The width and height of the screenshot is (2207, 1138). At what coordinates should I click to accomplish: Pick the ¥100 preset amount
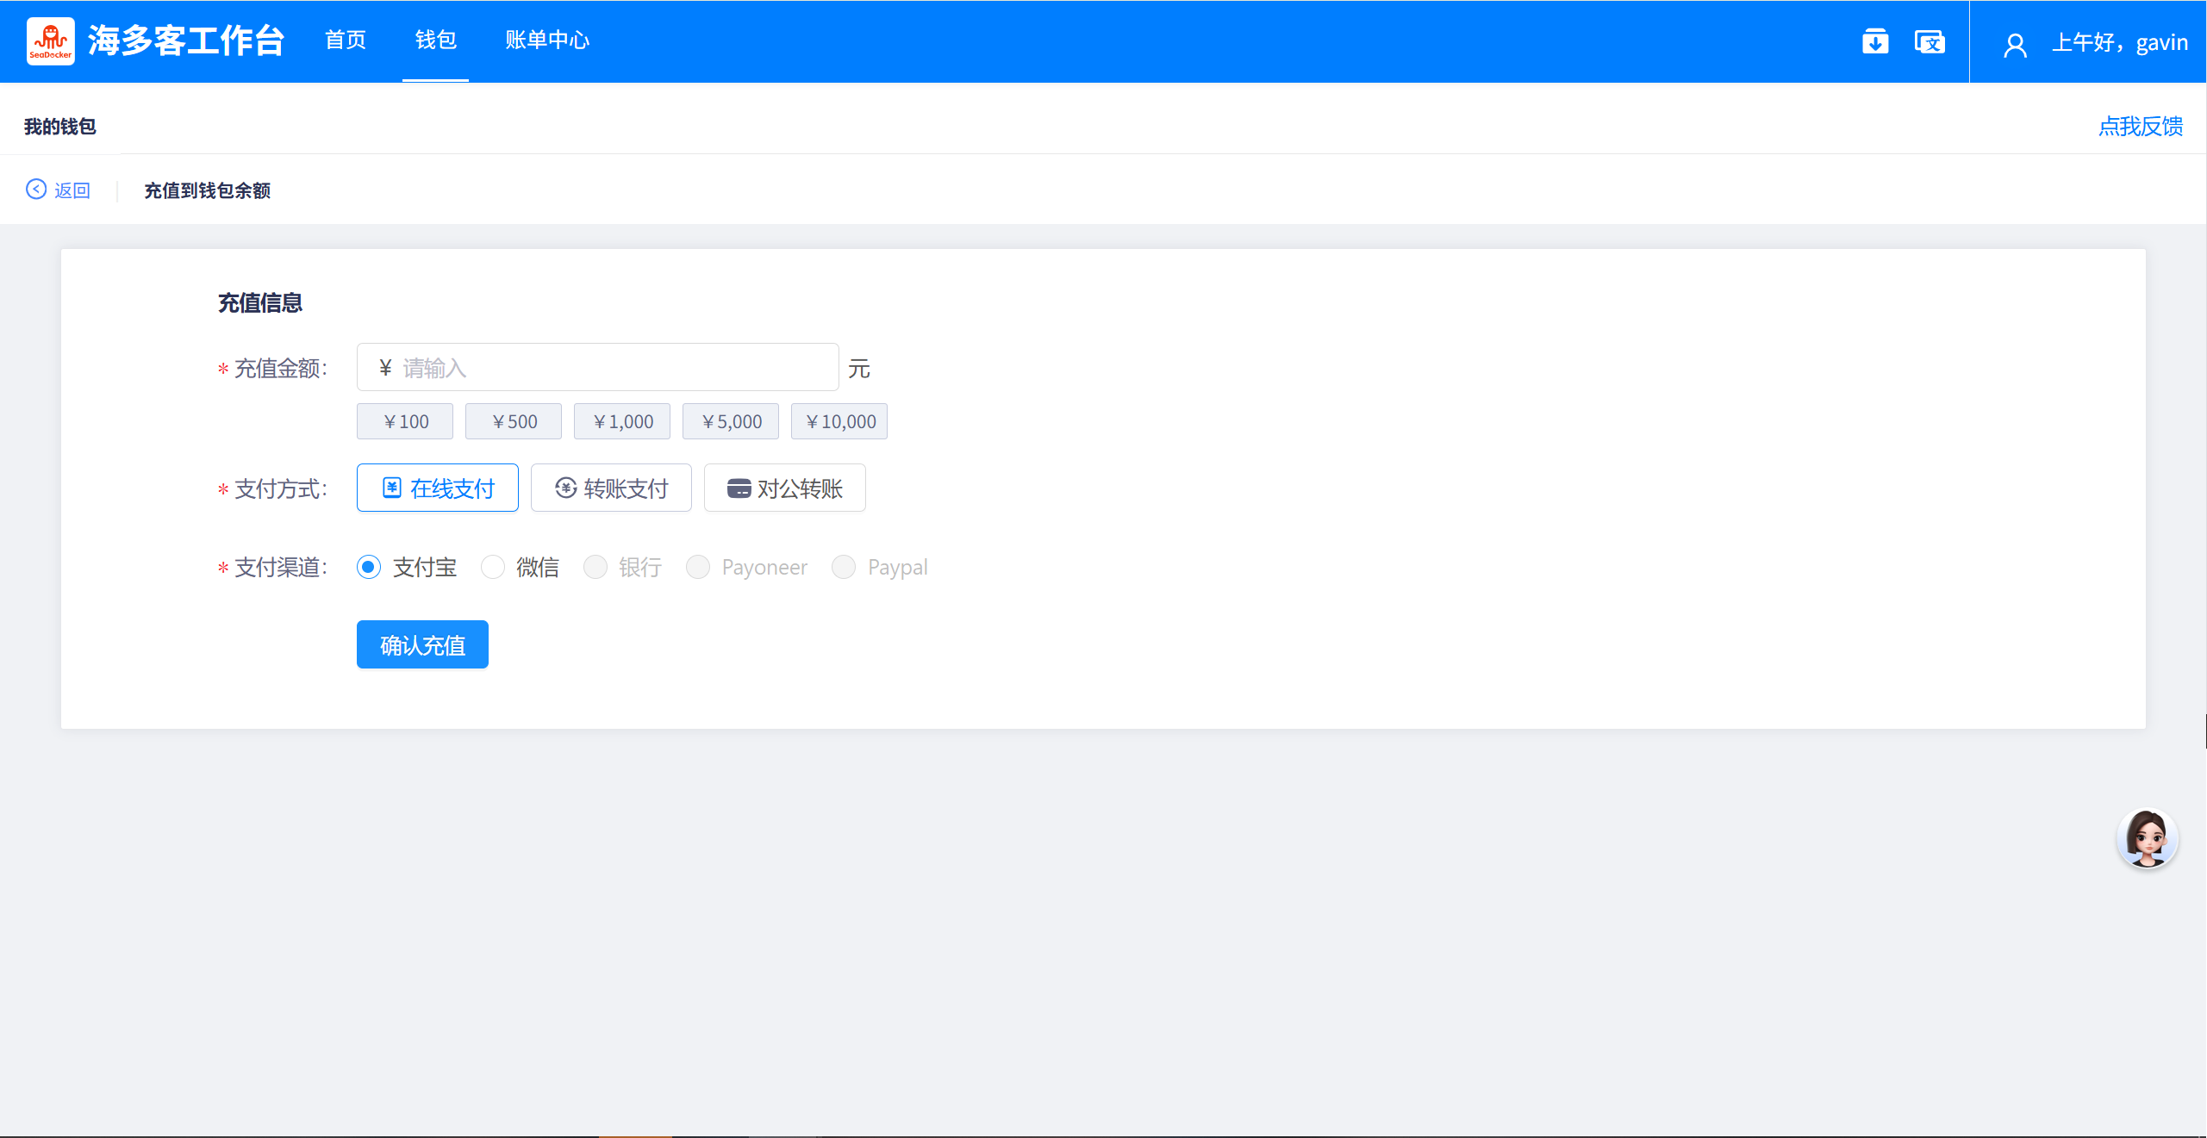pyautogui.click(x=405, y=421)
